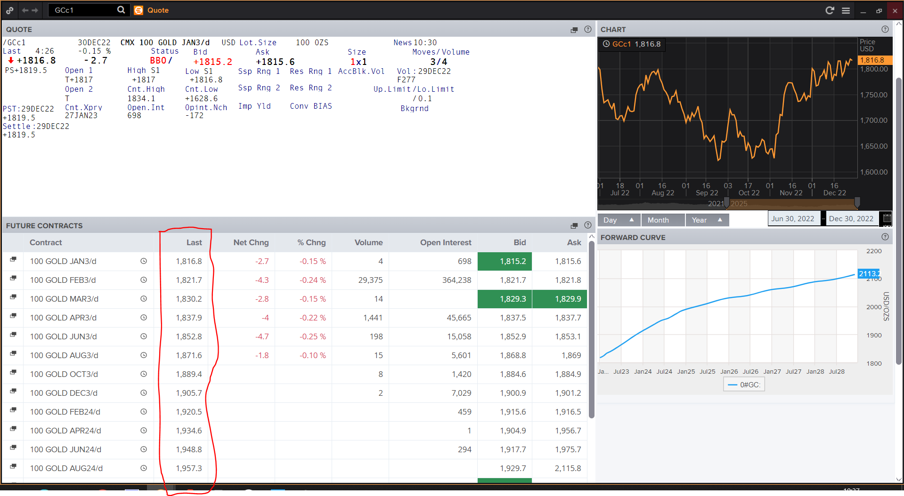The height and width of the screenshot is (496, 904).
Task: Click clock icon in 100 GOLD JUN24/d row
Action: [x=144, y=449]
